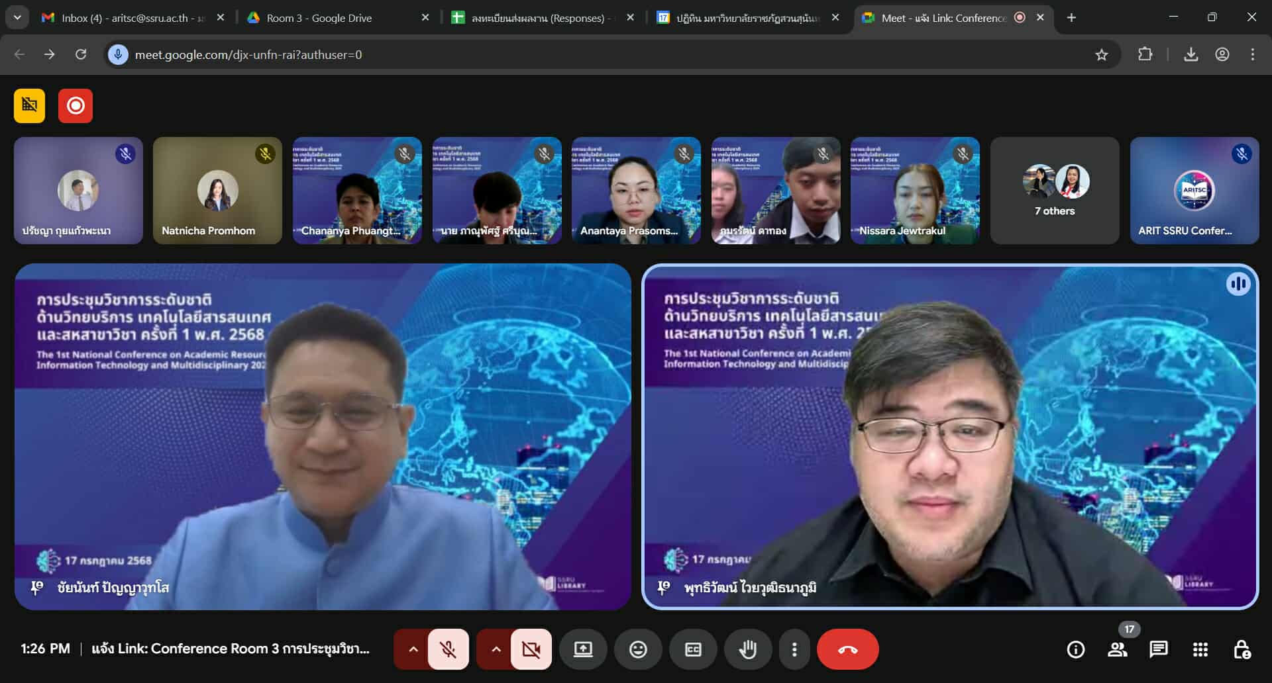Image resolution: width=1272 pixels, height=683 pixels.
Task: Turn on closed captions
Action: (x=693, y=649)
